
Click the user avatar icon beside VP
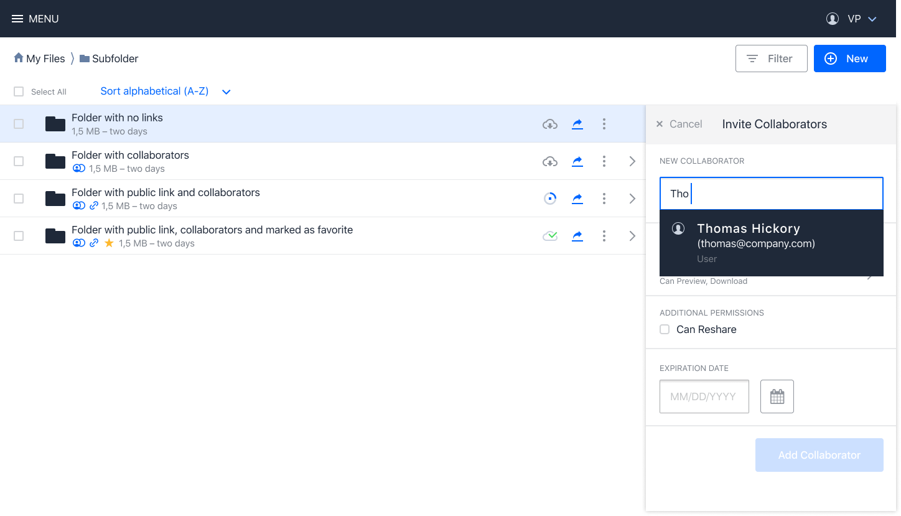[833, 19]
